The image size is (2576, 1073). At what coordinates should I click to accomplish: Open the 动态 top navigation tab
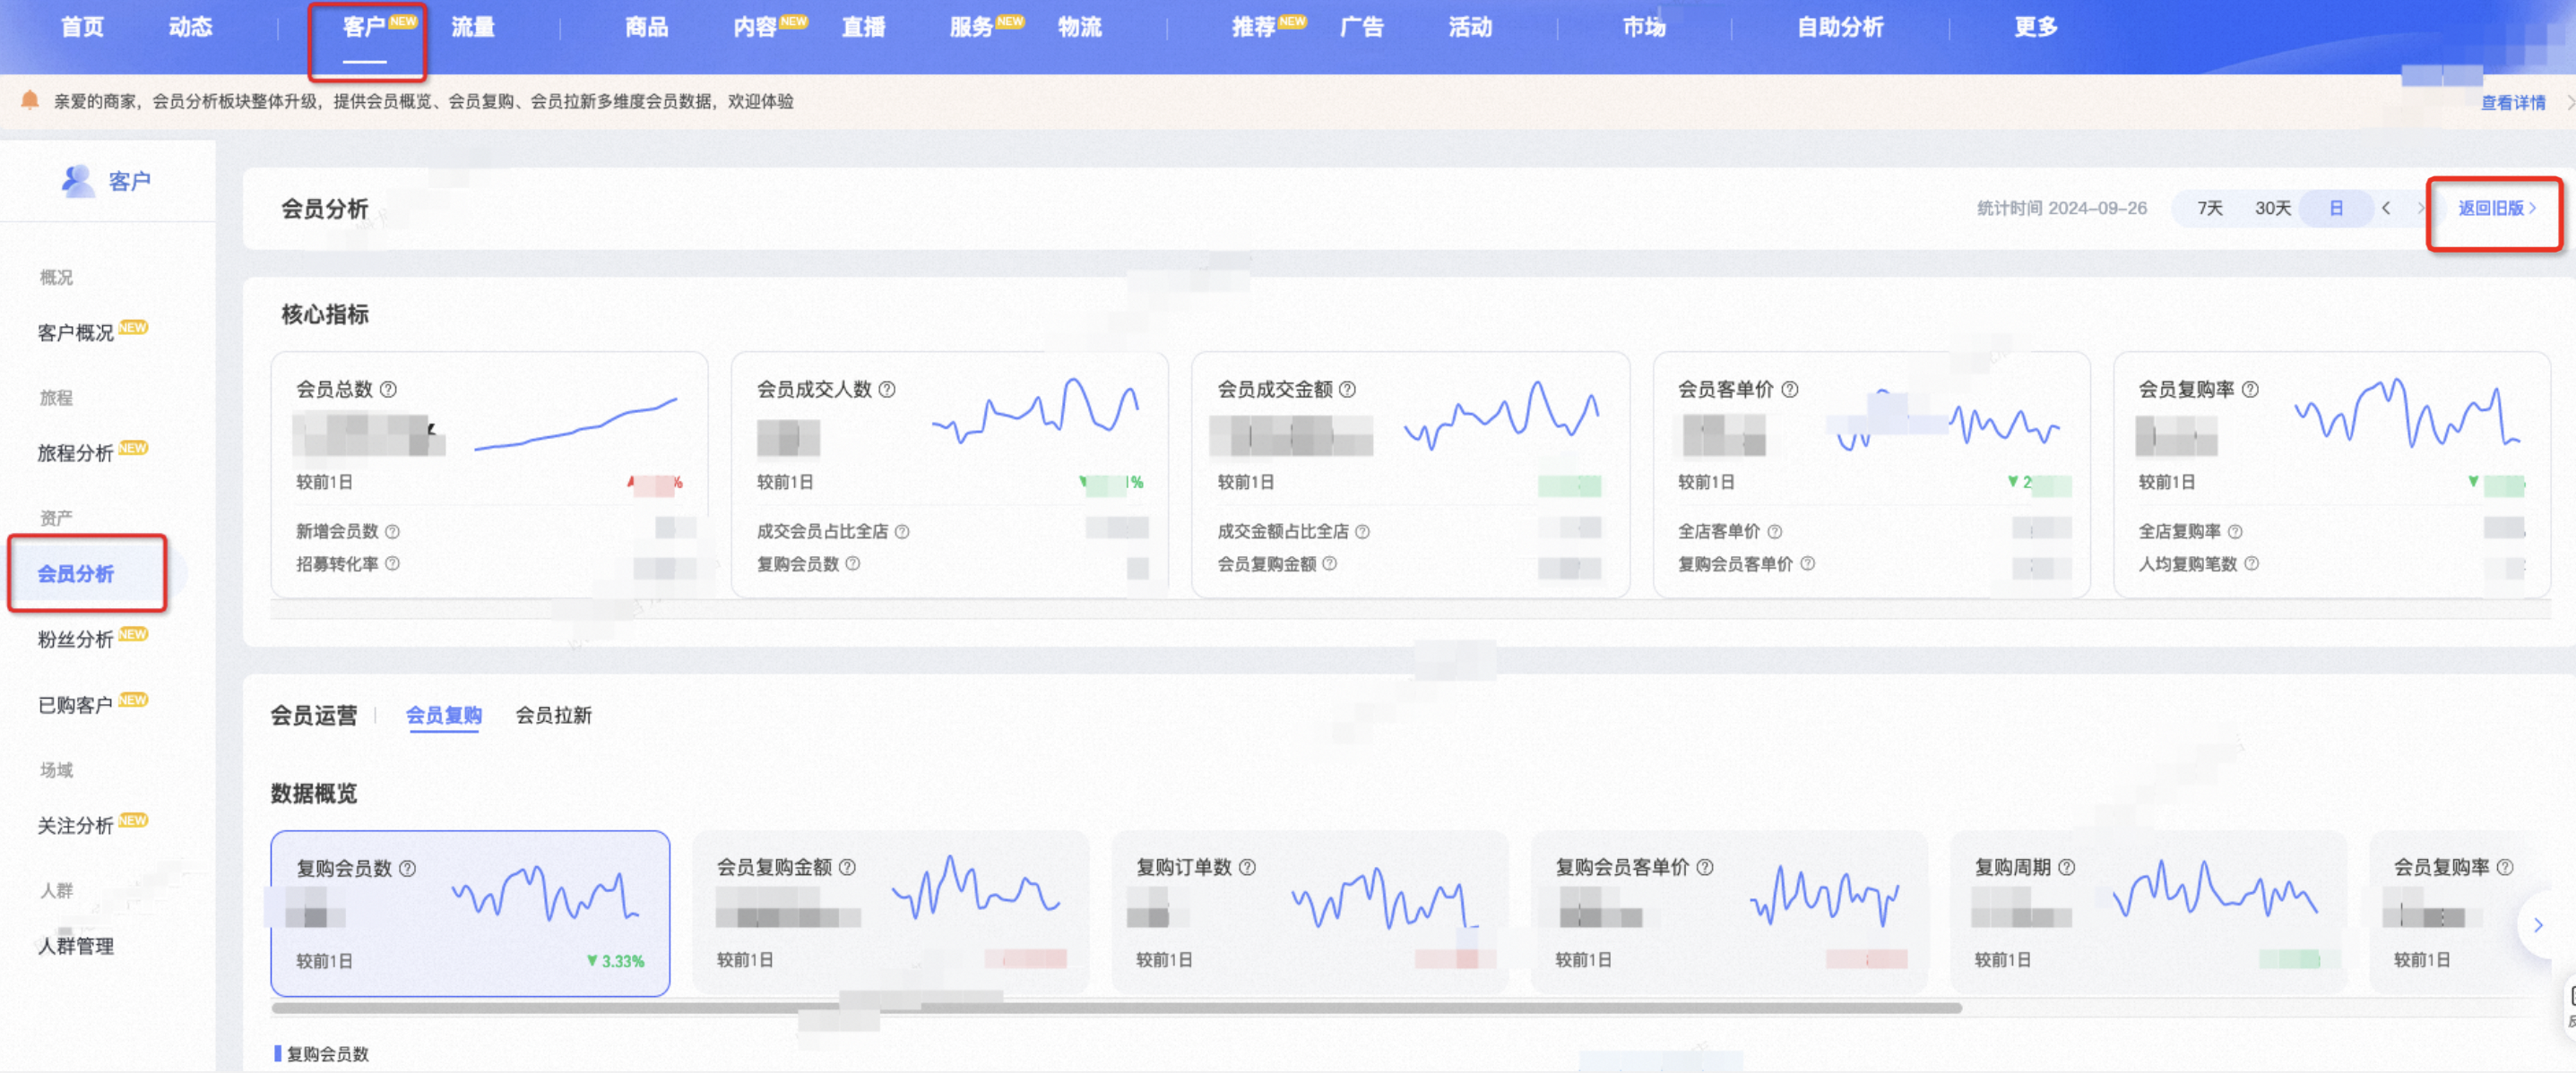pos(190,27)
